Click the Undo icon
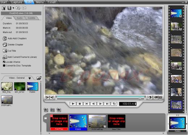This screenshot has height=135, width=188. (18, 8)
